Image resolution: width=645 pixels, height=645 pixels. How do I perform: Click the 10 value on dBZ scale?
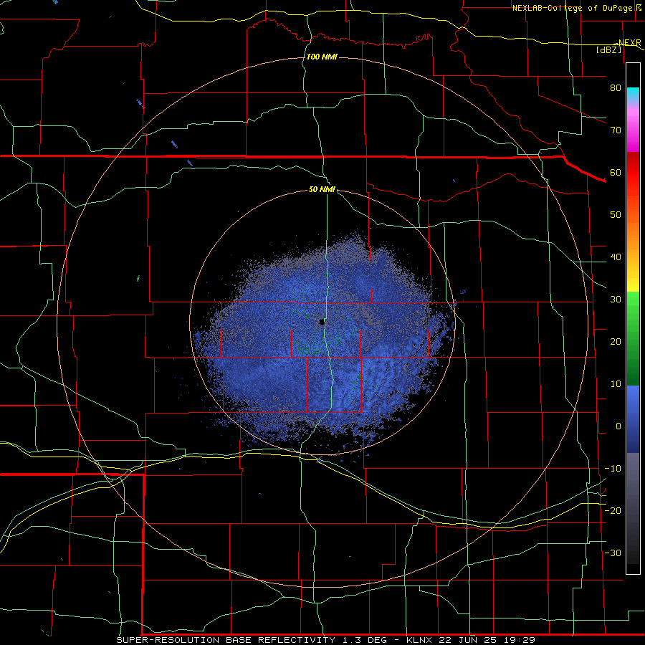[616, 384]
